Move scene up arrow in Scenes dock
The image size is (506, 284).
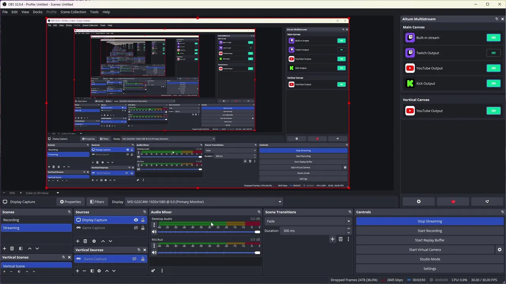pos(30,248)
